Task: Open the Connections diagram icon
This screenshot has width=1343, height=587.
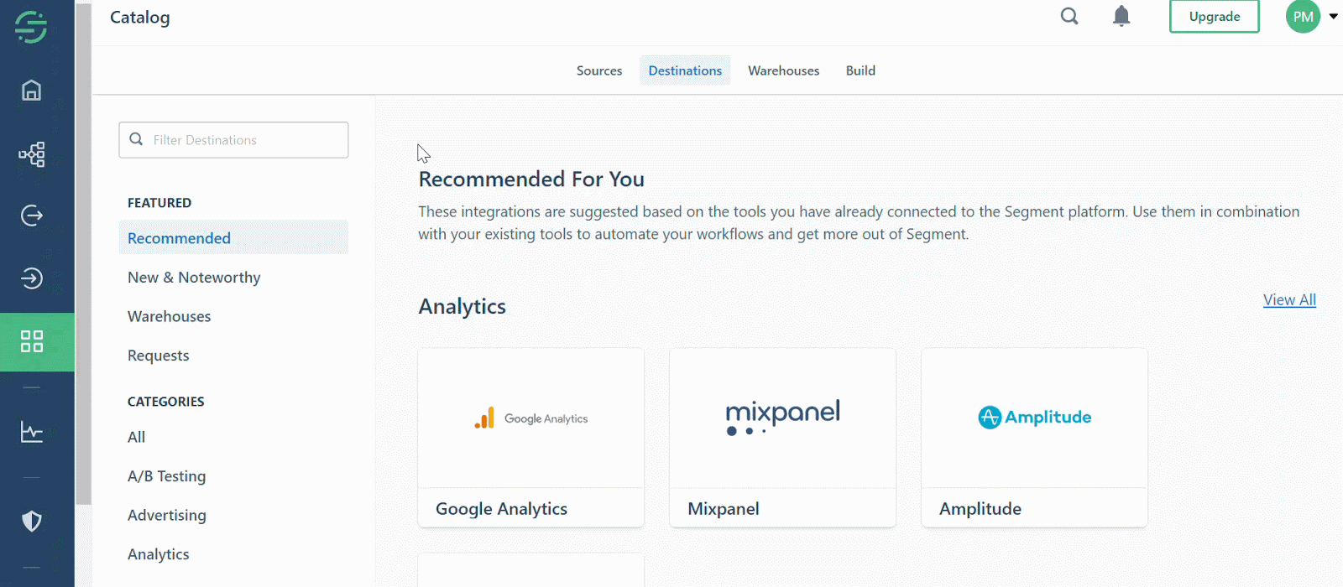Action: click(32, 154)
